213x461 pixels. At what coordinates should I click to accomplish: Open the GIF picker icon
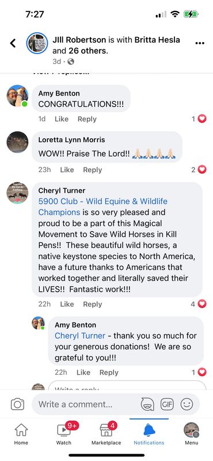(x=167, y=404)
